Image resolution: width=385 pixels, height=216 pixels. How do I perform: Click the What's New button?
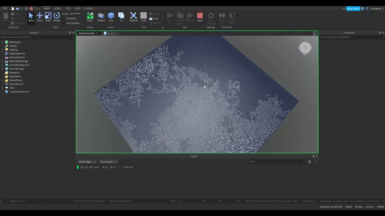pyautogui.click(x=353, y=9)
